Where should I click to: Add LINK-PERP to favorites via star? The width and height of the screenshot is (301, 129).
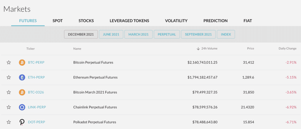point(9,107)
